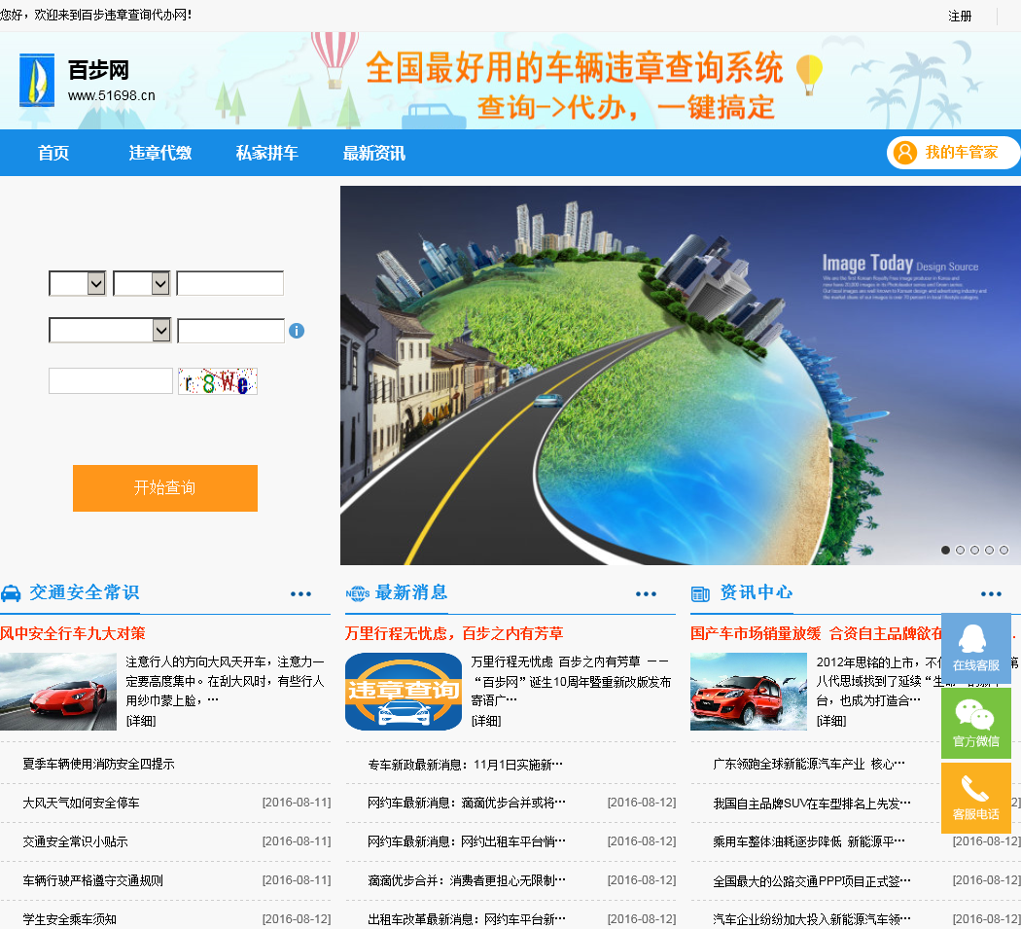This screenshot has width=1021, height=929.
Task: Open 出租车改革最新消息 article
Action: tap(467, 919)
